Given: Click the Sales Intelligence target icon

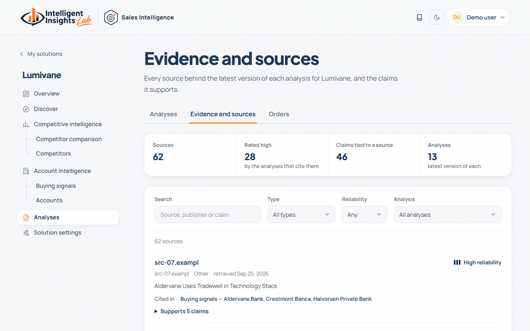Looking at the screenshot, I should (x=111, y=17).
